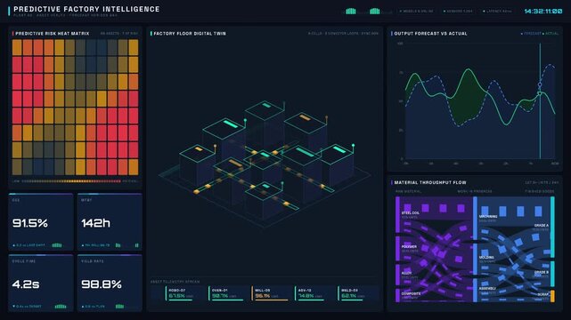This screenshot has width=571, height=320.
Task: Click the Forecast legend marker in Output chart
Action: click(x=522, y=34)
